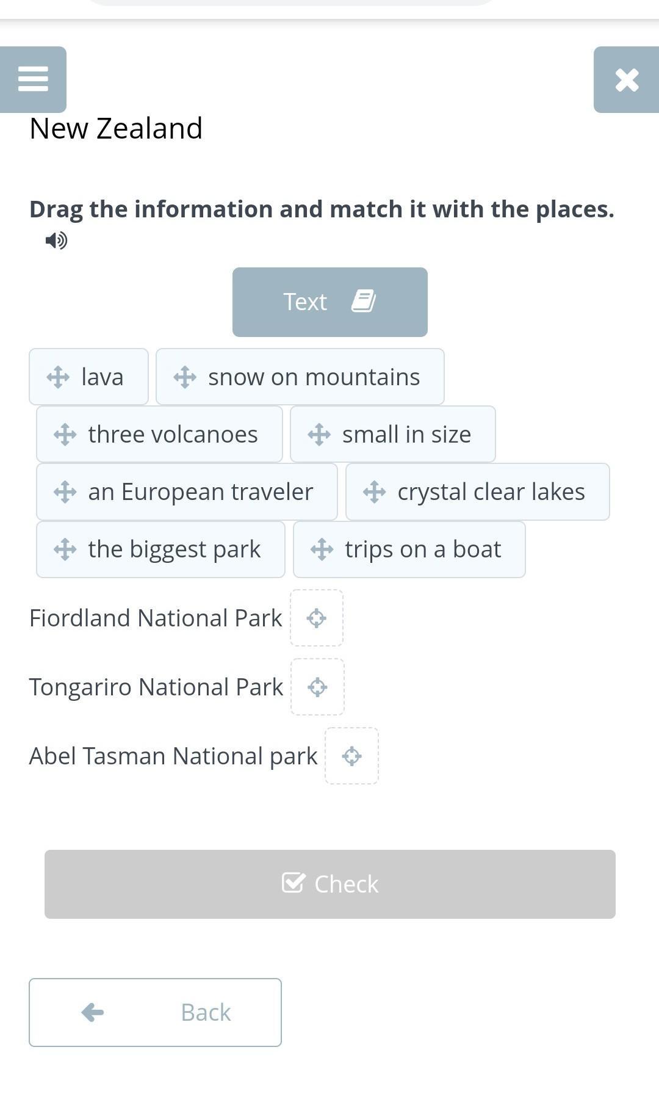Click the checkmark icon on Check button

tap(293, 883)
